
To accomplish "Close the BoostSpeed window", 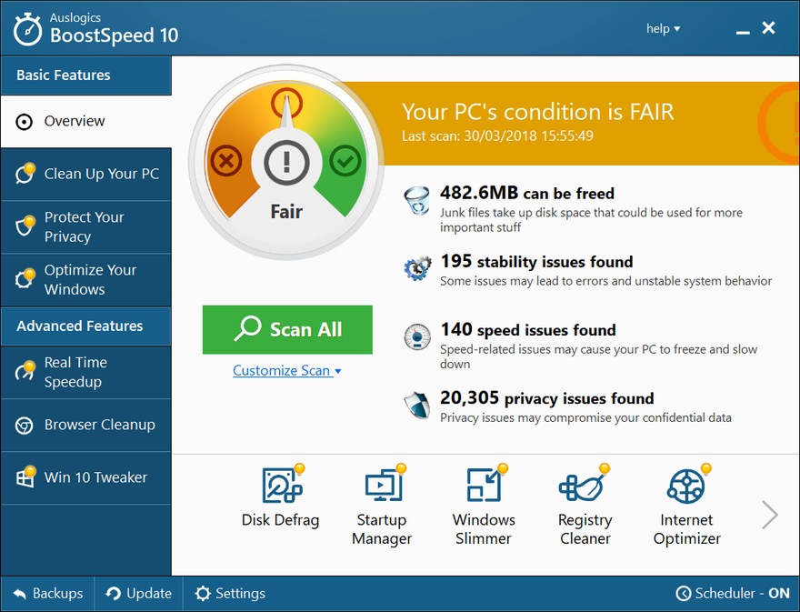I will [x=768, y=27].
